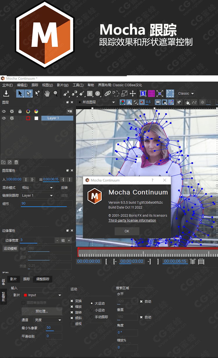Click the link chain tool icon
218x358 pixels.
coord(108,93)
